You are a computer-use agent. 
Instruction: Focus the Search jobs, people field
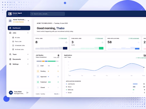(x=47, y=14)
